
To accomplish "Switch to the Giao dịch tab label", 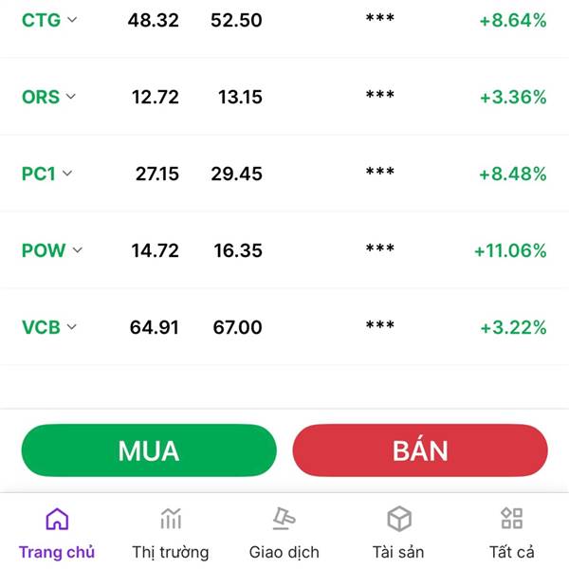I will (284, 552).
